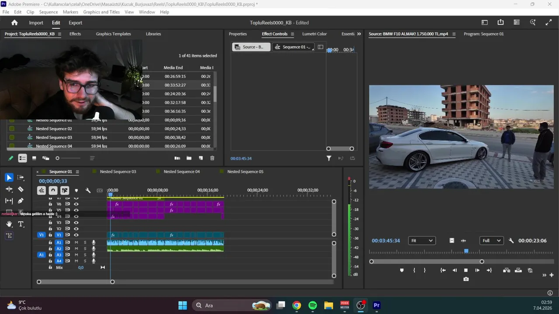
Task: Click Project panel thumbnail zoom slider
Action: pos(57,158)
